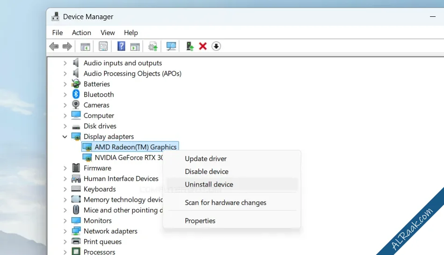
Task: Collapse the Display adapters node
Action: pos(64,137)
